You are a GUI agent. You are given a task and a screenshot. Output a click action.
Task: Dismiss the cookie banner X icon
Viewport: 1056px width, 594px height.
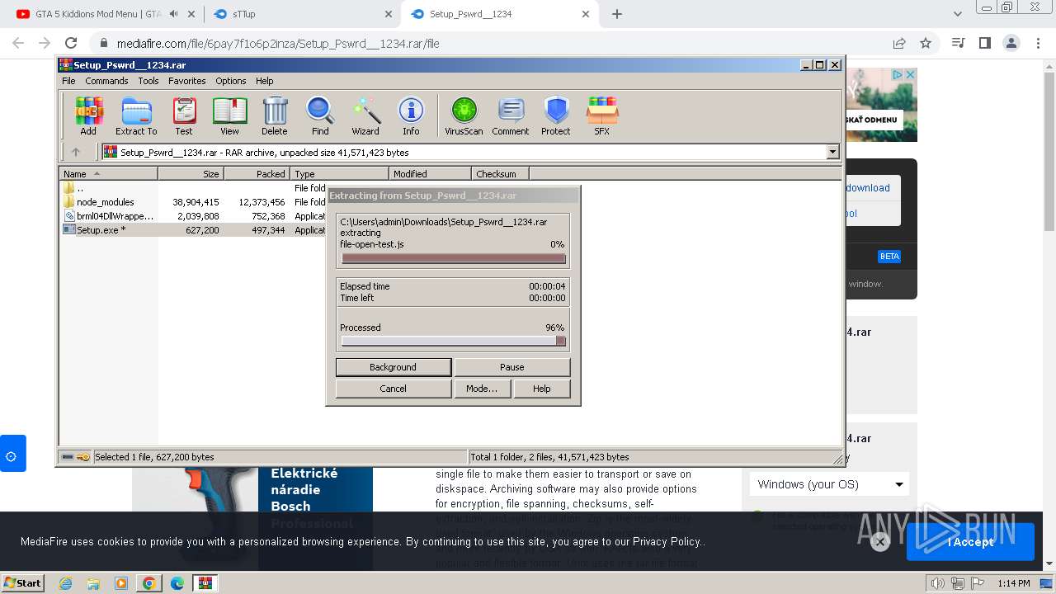[x=879, y=542]
